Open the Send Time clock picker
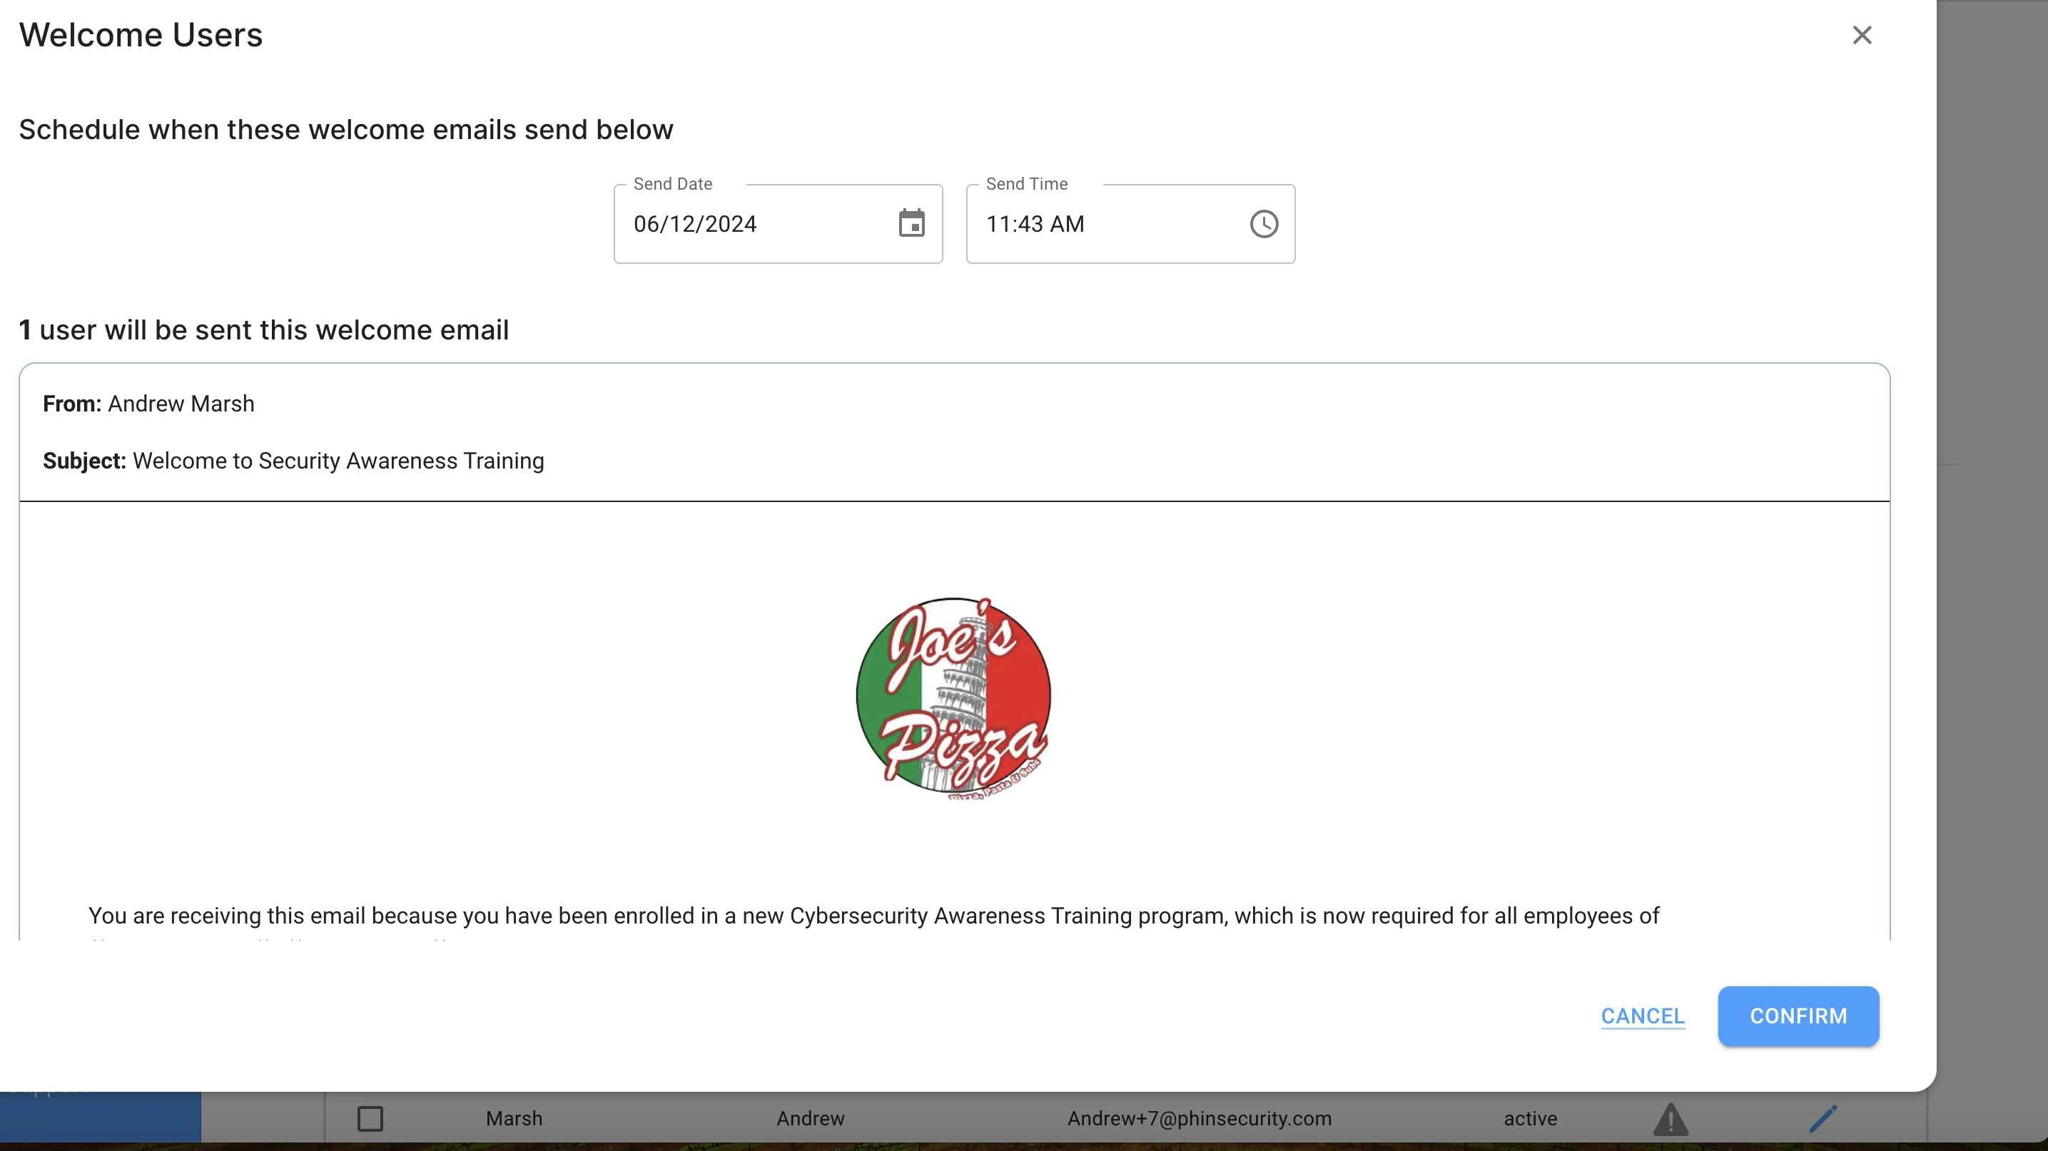2048x1151 pixels. pyautogui.click(x=1263, y=224)
